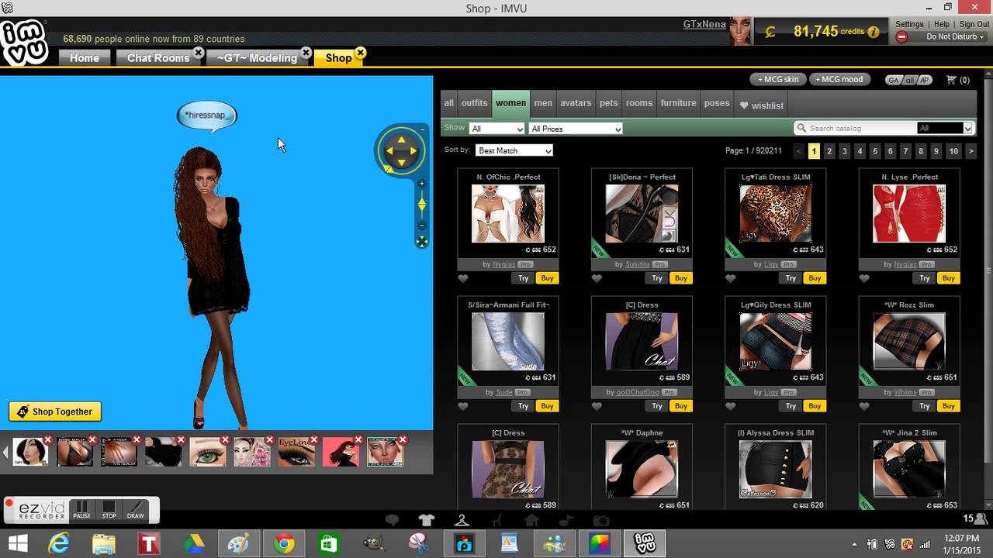Open the shopping cart icon
993x558 pixels.
pyautogui.click(x=952, y=80)
